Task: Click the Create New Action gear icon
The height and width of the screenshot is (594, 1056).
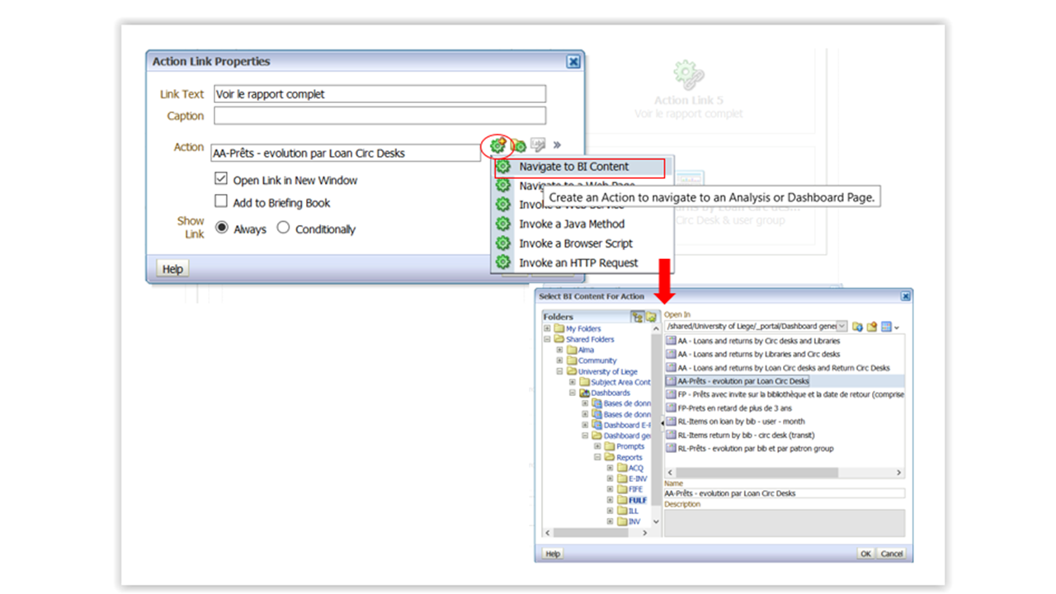Action: click(x=497, y=146)
